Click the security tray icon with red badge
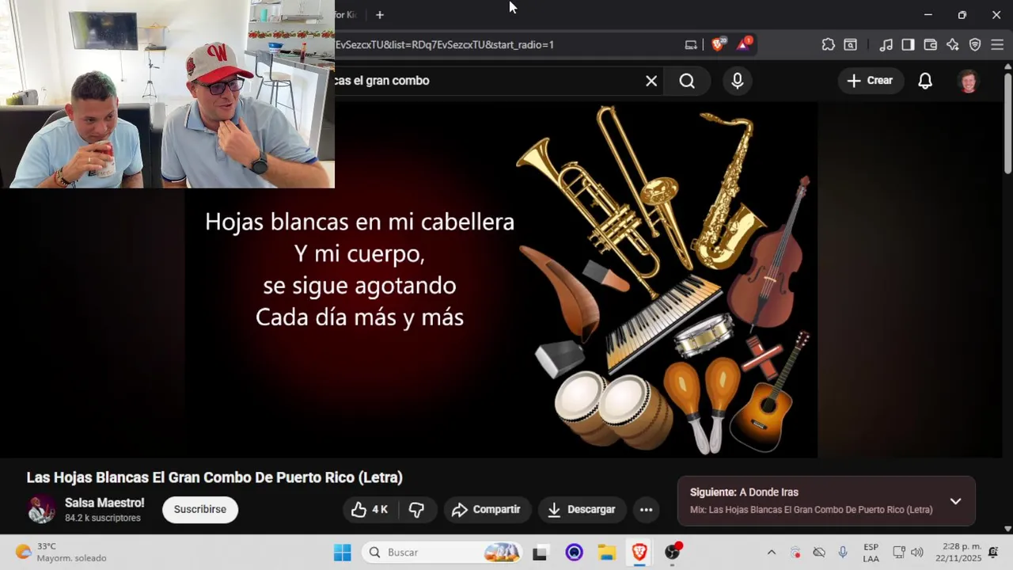This screenshot has width=1013, height=570. (x=795, y=553)
